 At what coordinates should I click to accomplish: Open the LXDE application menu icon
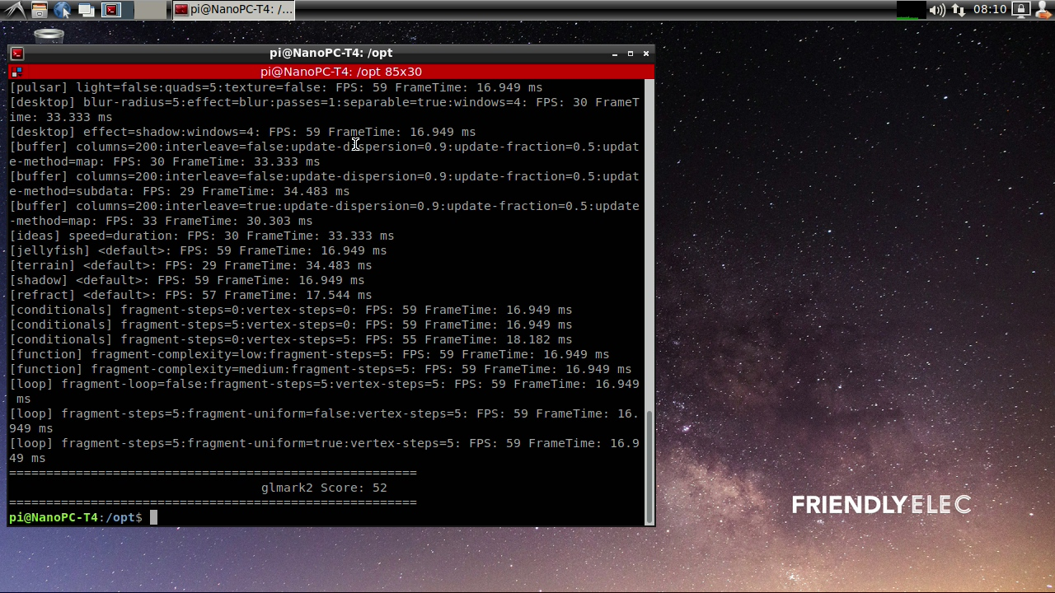(x=15, y=10)
